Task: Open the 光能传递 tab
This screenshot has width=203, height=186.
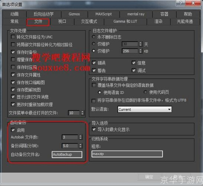Action: click(x=185, y=22)
